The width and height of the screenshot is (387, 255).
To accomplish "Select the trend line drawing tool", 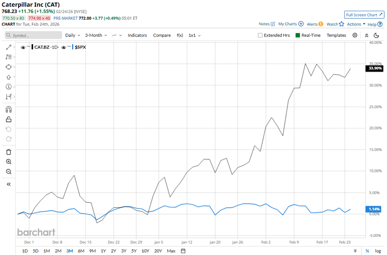I will click(x=9, y=47).
